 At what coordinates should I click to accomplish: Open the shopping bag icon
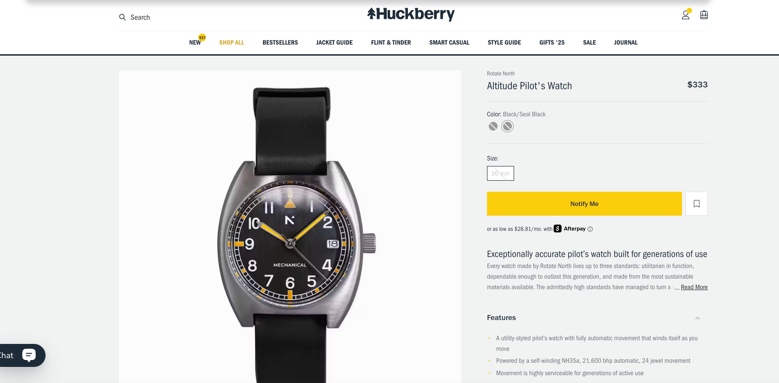704,15
